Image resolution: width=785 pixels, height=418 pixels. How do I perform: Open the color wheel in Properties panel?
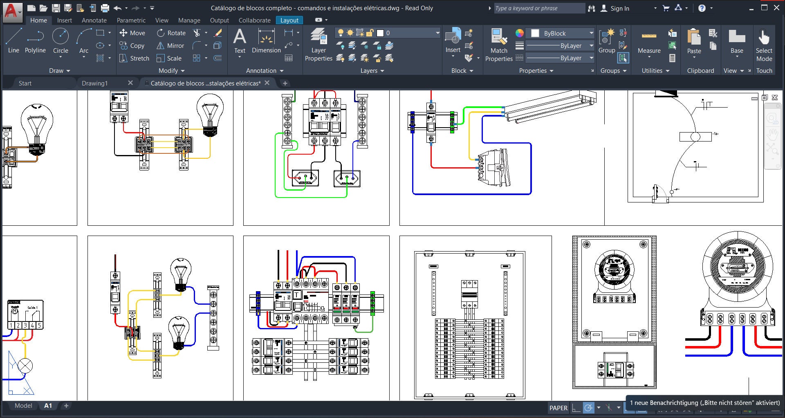tap(520, 33)
